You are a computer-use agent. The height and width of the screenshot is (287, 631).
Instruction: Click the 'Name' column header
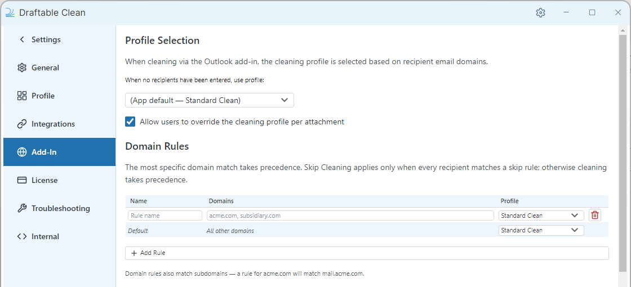(139, 200)
